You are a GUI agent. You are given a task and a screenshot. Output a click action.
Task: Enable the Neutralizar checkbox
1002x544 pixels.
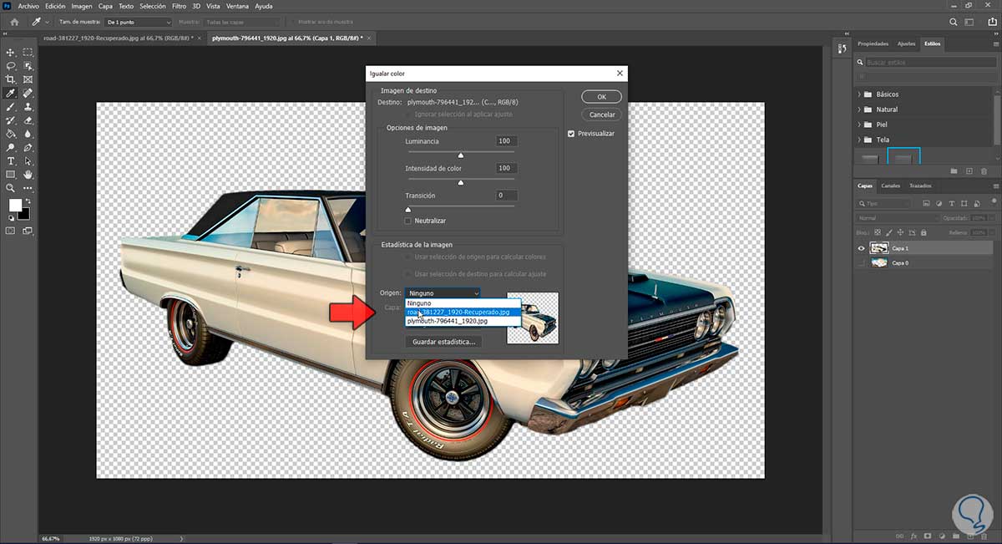point(407,221)
